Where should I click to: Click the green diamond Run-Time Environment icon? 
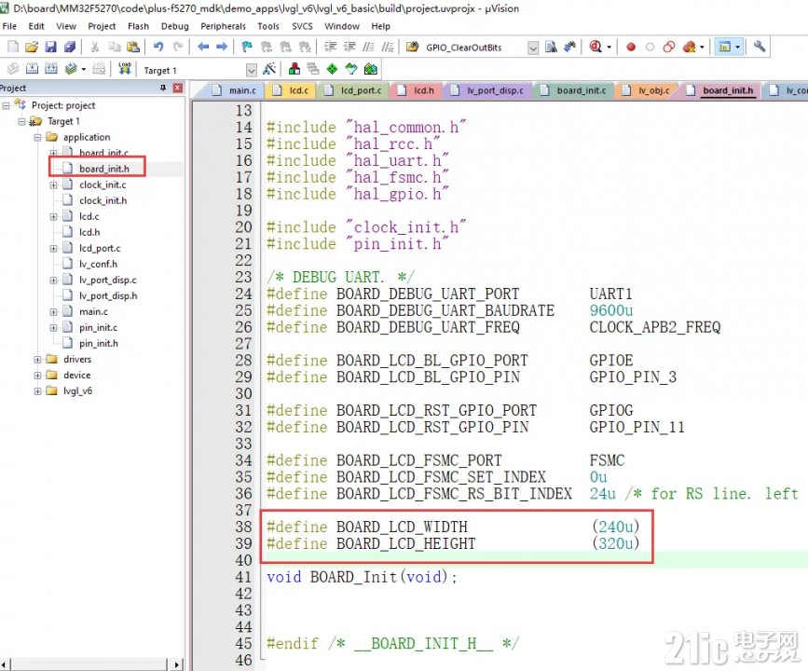click(x=333, y=69)
